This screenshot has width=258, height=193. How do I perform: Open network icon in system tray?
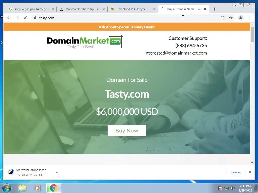coord(227,188)
